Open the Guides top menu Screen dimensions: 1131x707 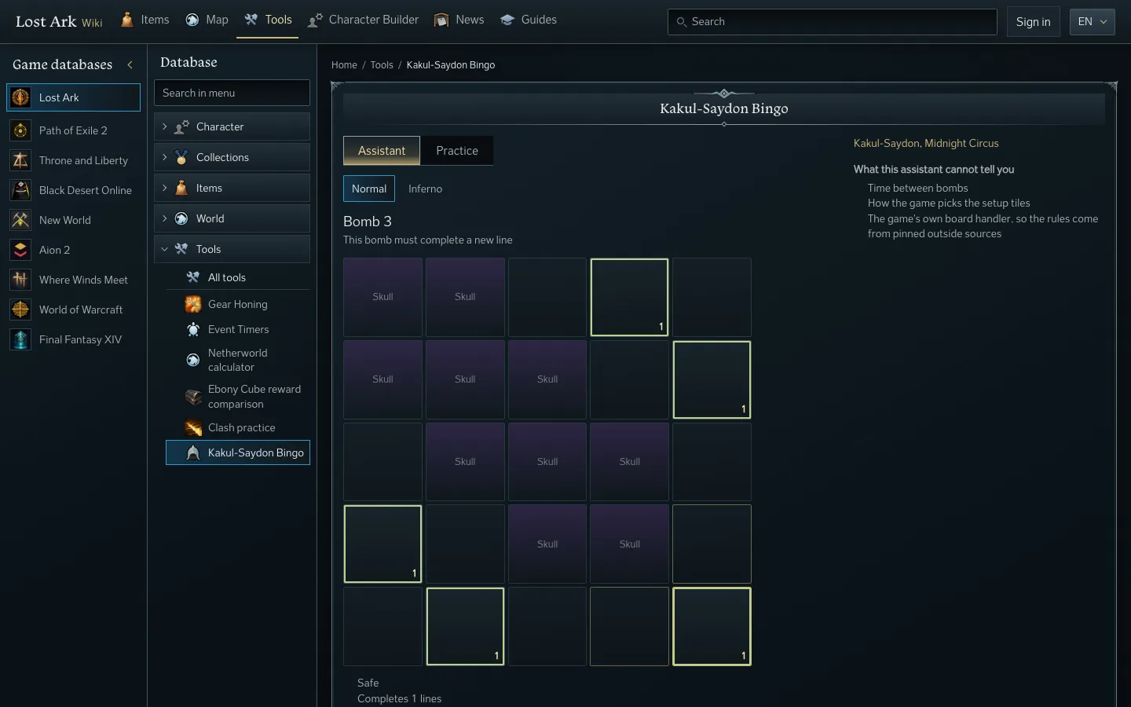pyautogui.click(x=529, y=20)
